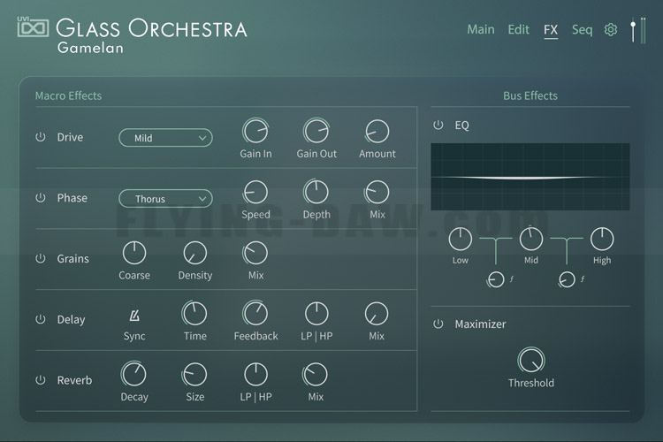Click the Reverb LP | HP knob
This screenshot has width=663, height=442.
[x=255, y=374]
